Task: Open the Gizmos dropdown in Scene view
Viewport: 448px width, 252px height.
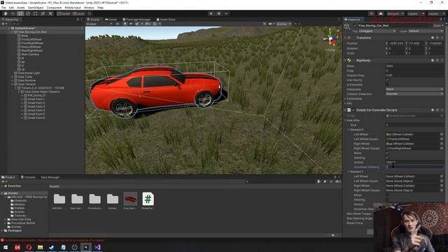Action: coord(283,24)
